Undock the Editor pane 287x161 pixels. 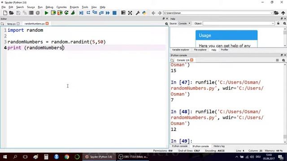(164, 19)
